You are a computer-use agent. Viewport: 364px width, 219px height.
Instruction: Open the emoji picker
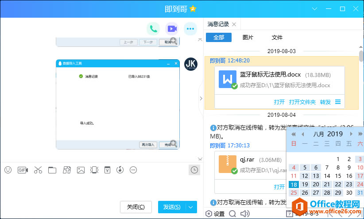[x=8, y=170]
